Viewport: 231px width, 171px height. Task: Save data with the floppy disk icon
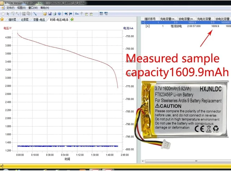[50, 14]
